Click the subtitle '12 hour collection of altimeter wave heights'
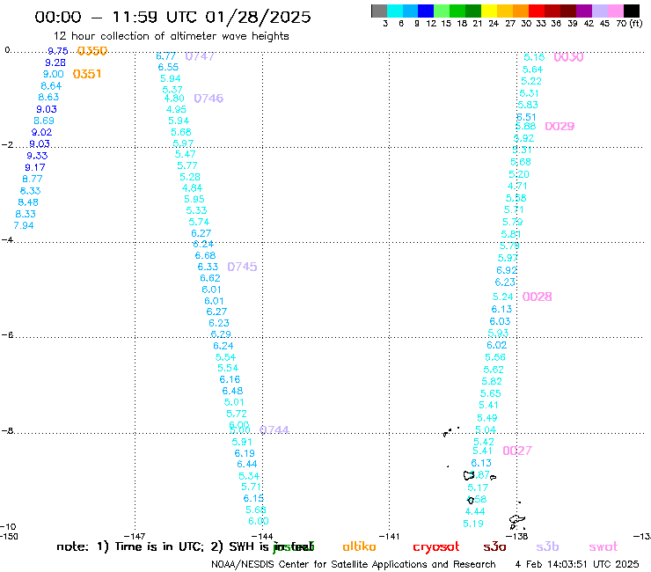Image resolution: width=651 pixels, height=572 pixels. 171,36
